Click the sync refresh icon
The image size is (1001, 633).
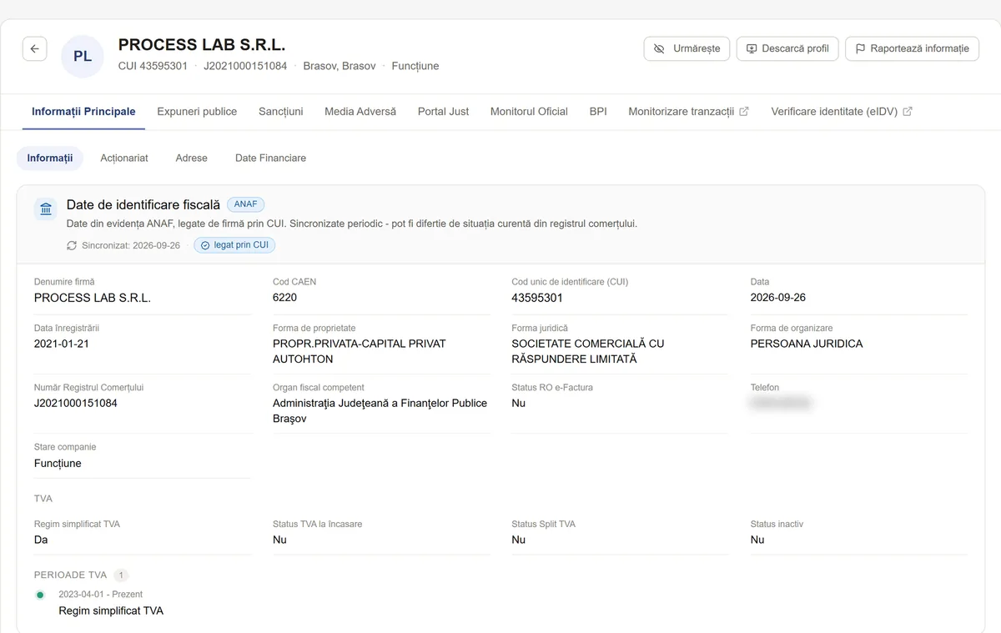click(x=72, y=245)
